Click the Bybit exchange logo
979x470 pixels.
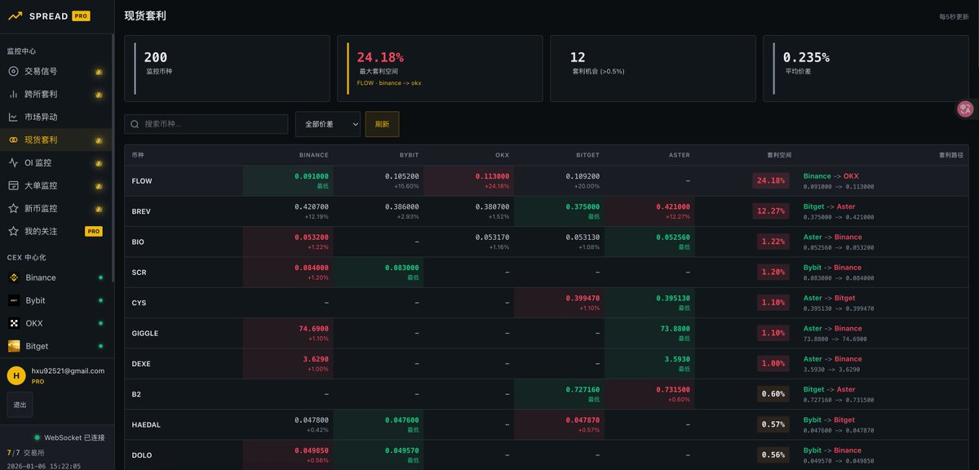[x=14, y=300]
